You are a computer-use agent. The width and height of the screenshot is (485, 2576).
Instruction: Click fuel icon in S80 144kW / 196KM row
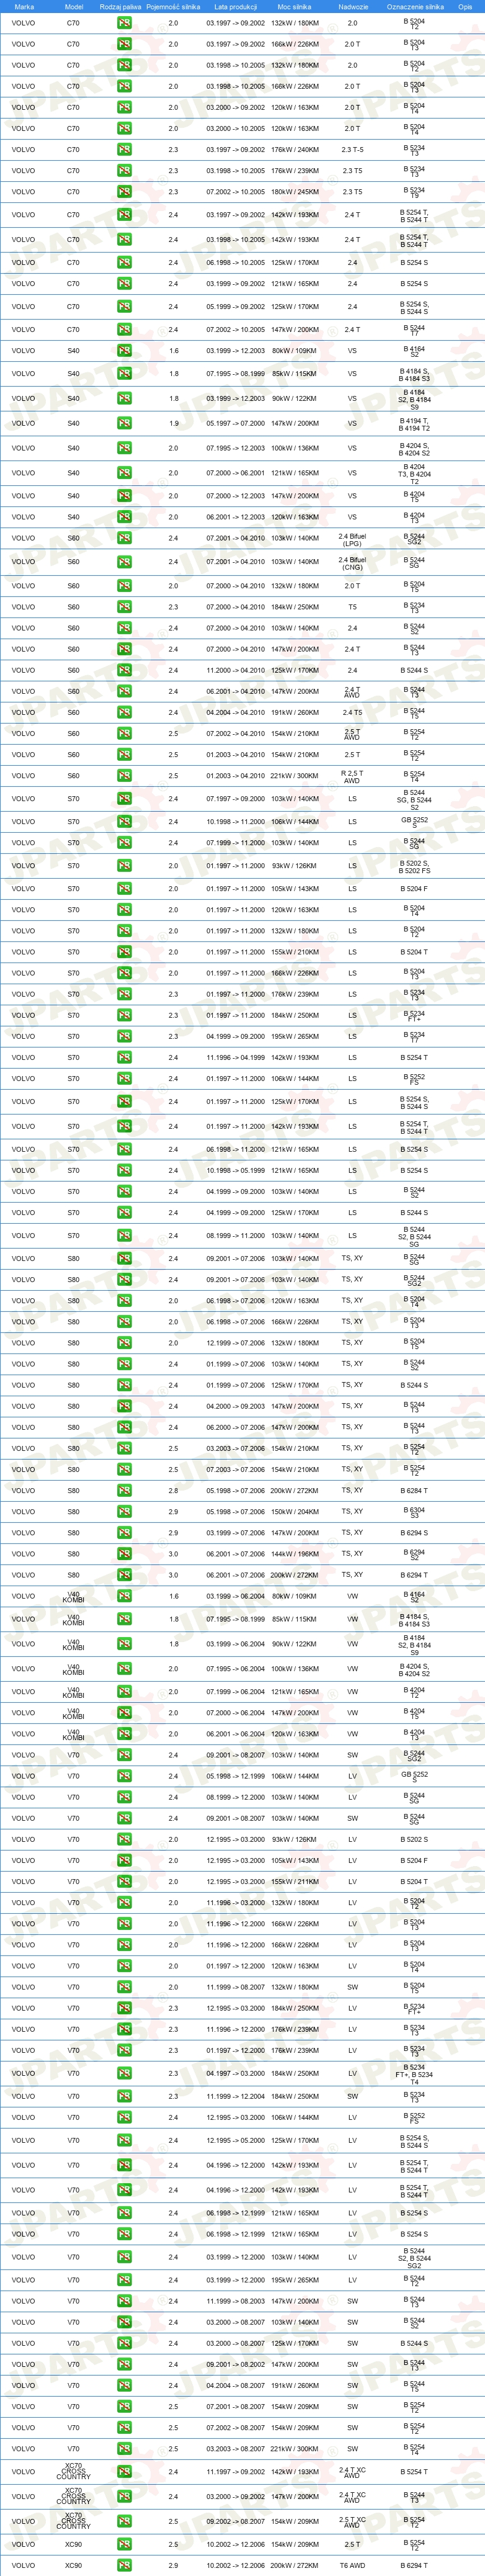coord(124,1553)
